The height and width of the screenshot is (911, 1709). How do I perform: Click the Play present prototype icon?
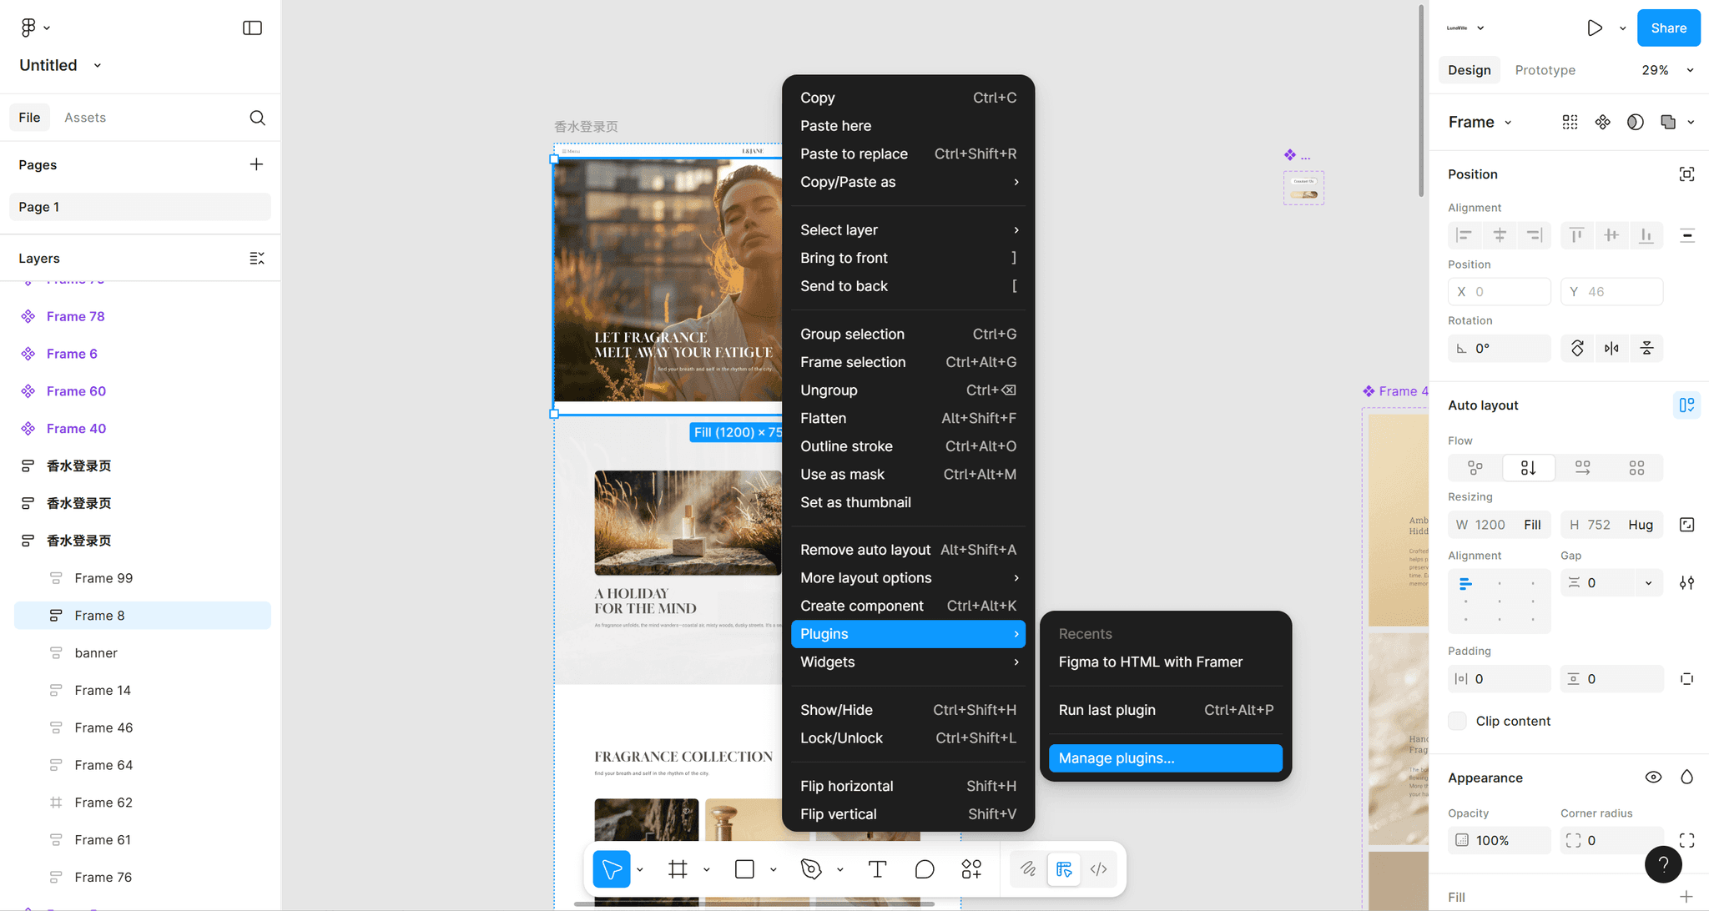click(1594, 28)
